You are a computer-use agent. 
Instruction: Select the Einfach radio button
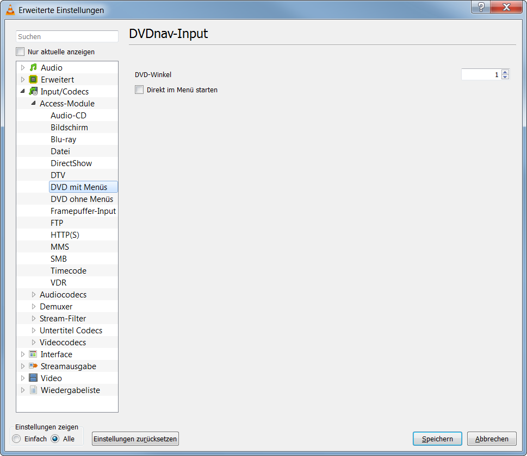[16, 439]
